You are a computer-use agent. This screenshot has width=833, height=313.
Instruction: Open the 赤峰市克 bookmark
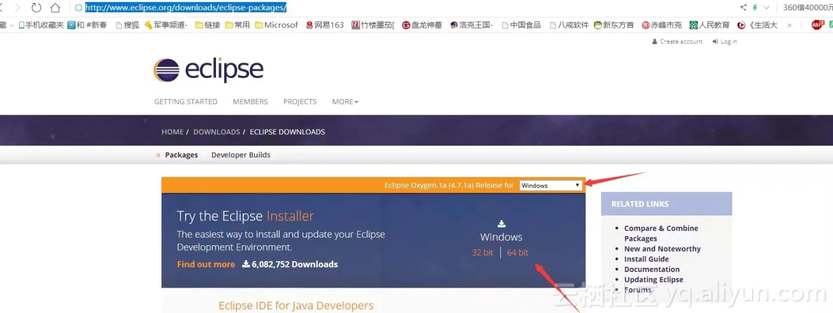point(662,25)
